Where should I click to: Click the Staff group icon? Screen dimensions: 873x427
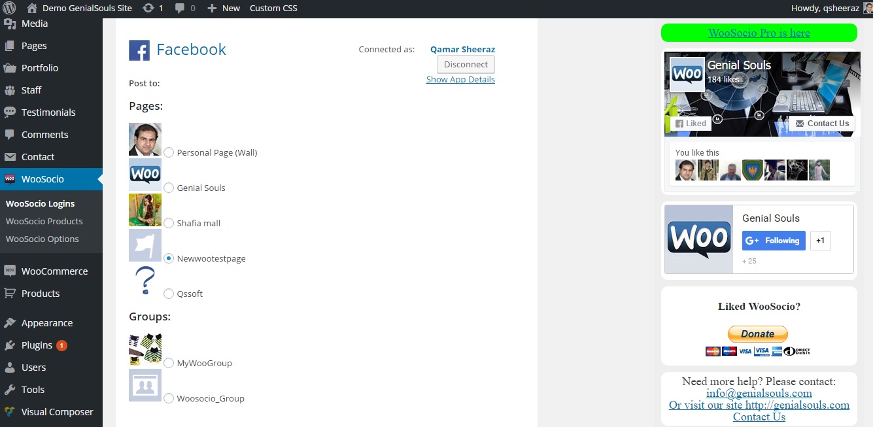click(10, 90)
